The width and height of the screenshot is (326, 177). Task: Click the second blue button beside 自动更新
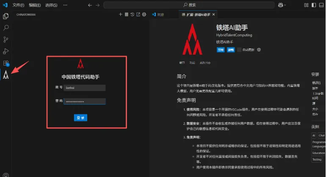231,50
